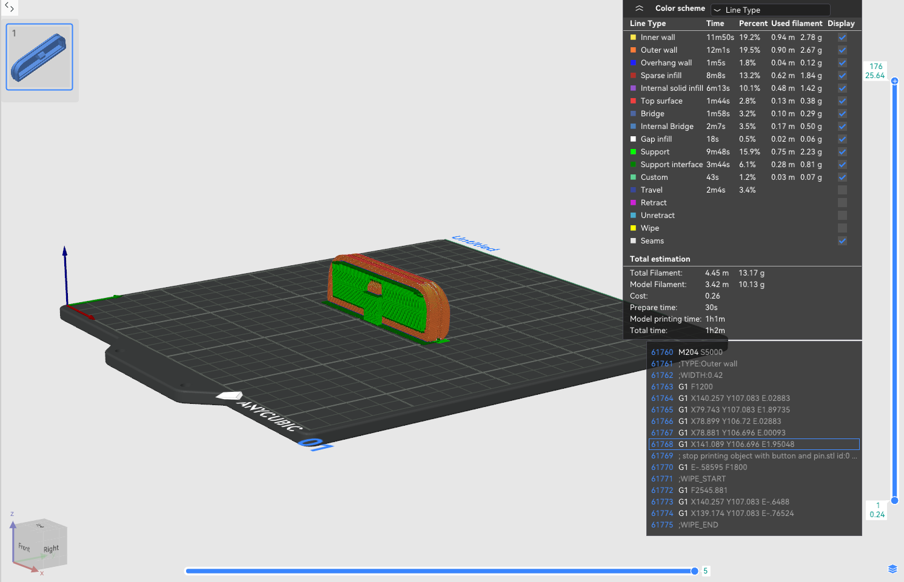
Task: Select the plate 1 thumbnail
Action: (x=39, y=57)
